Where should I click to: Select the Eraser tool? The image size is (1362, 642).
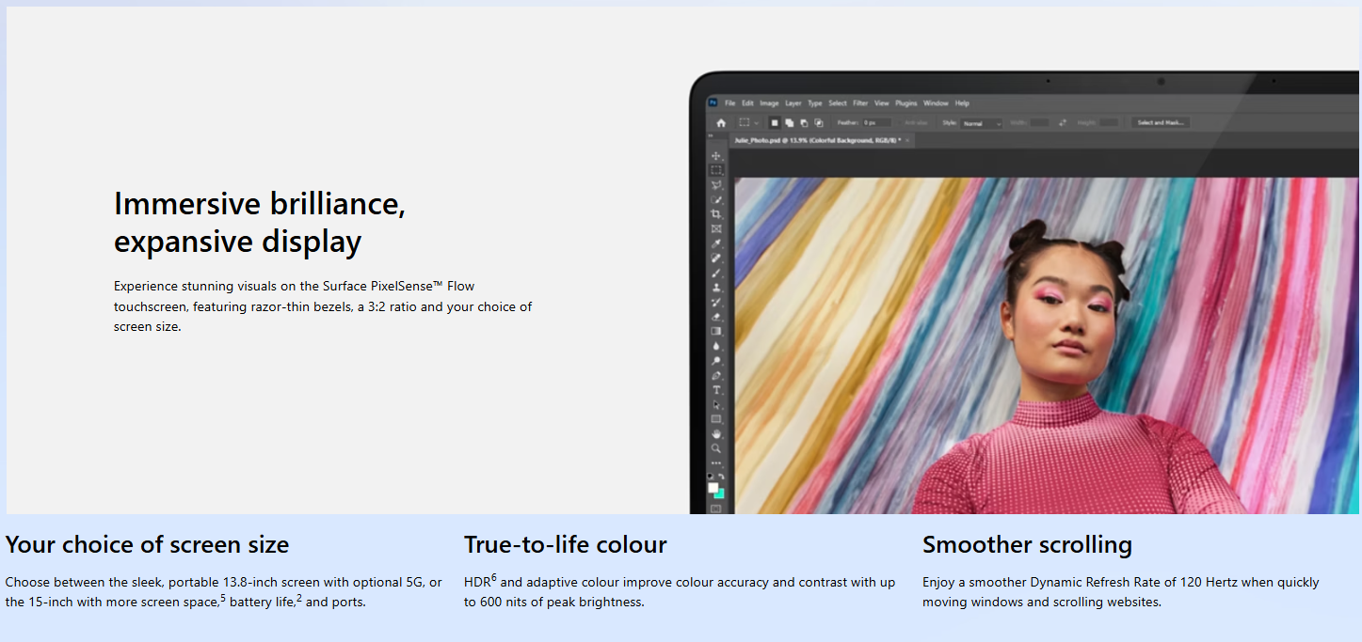click(716, 317)
